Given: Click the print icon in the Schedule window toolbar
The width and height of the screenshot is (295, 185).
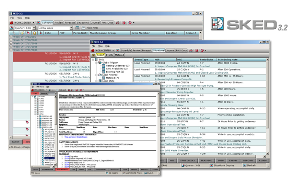Looking at the screenshot, I should [118, 22].
